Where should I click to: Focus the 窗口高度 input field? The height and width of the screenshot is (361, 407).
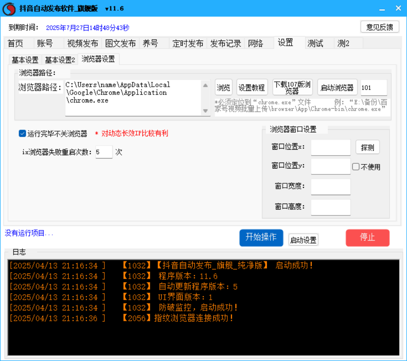point(331,207)
